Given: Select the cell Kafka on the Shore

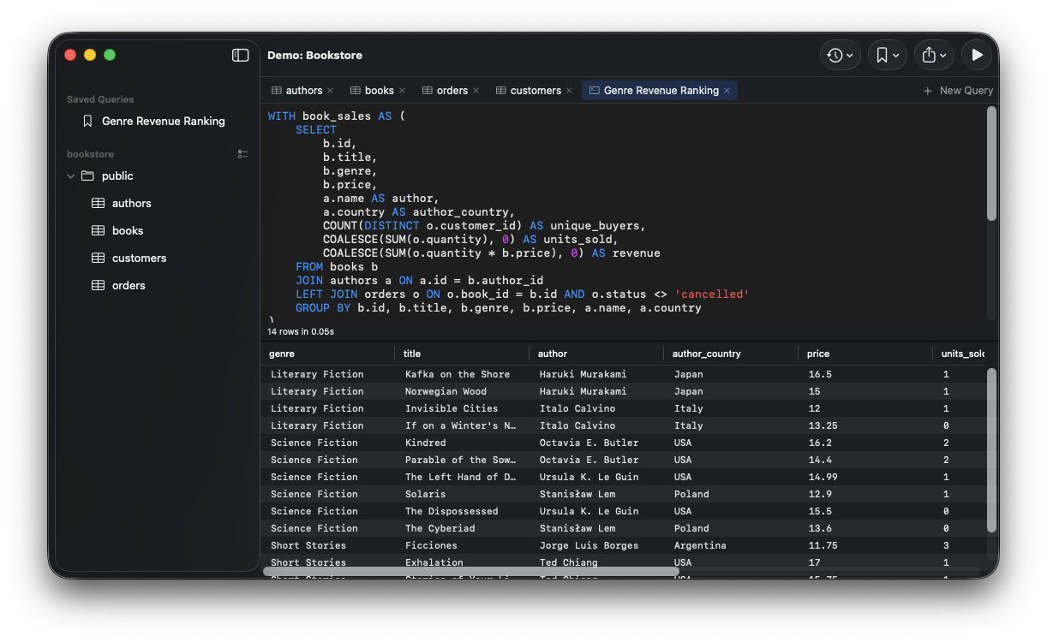Looking at the screenshot, I should point(458,374).
